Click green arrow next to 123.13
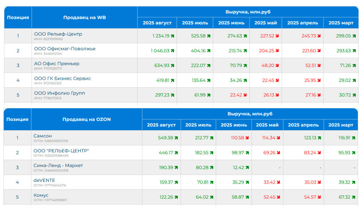362x210 pixels. tap(319, 138)
